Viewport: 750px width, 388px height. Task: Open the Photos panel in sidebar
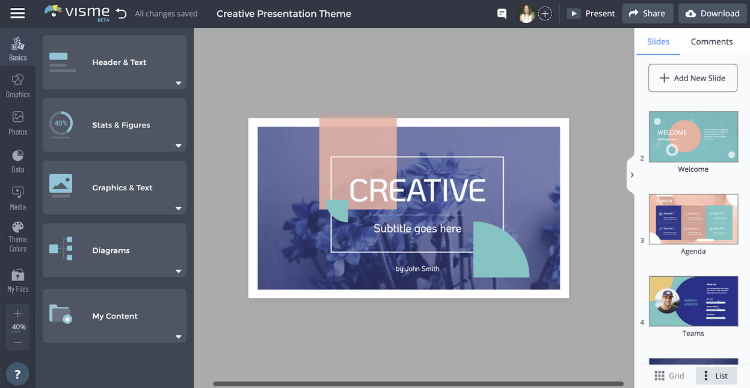[x=17, y=124]
